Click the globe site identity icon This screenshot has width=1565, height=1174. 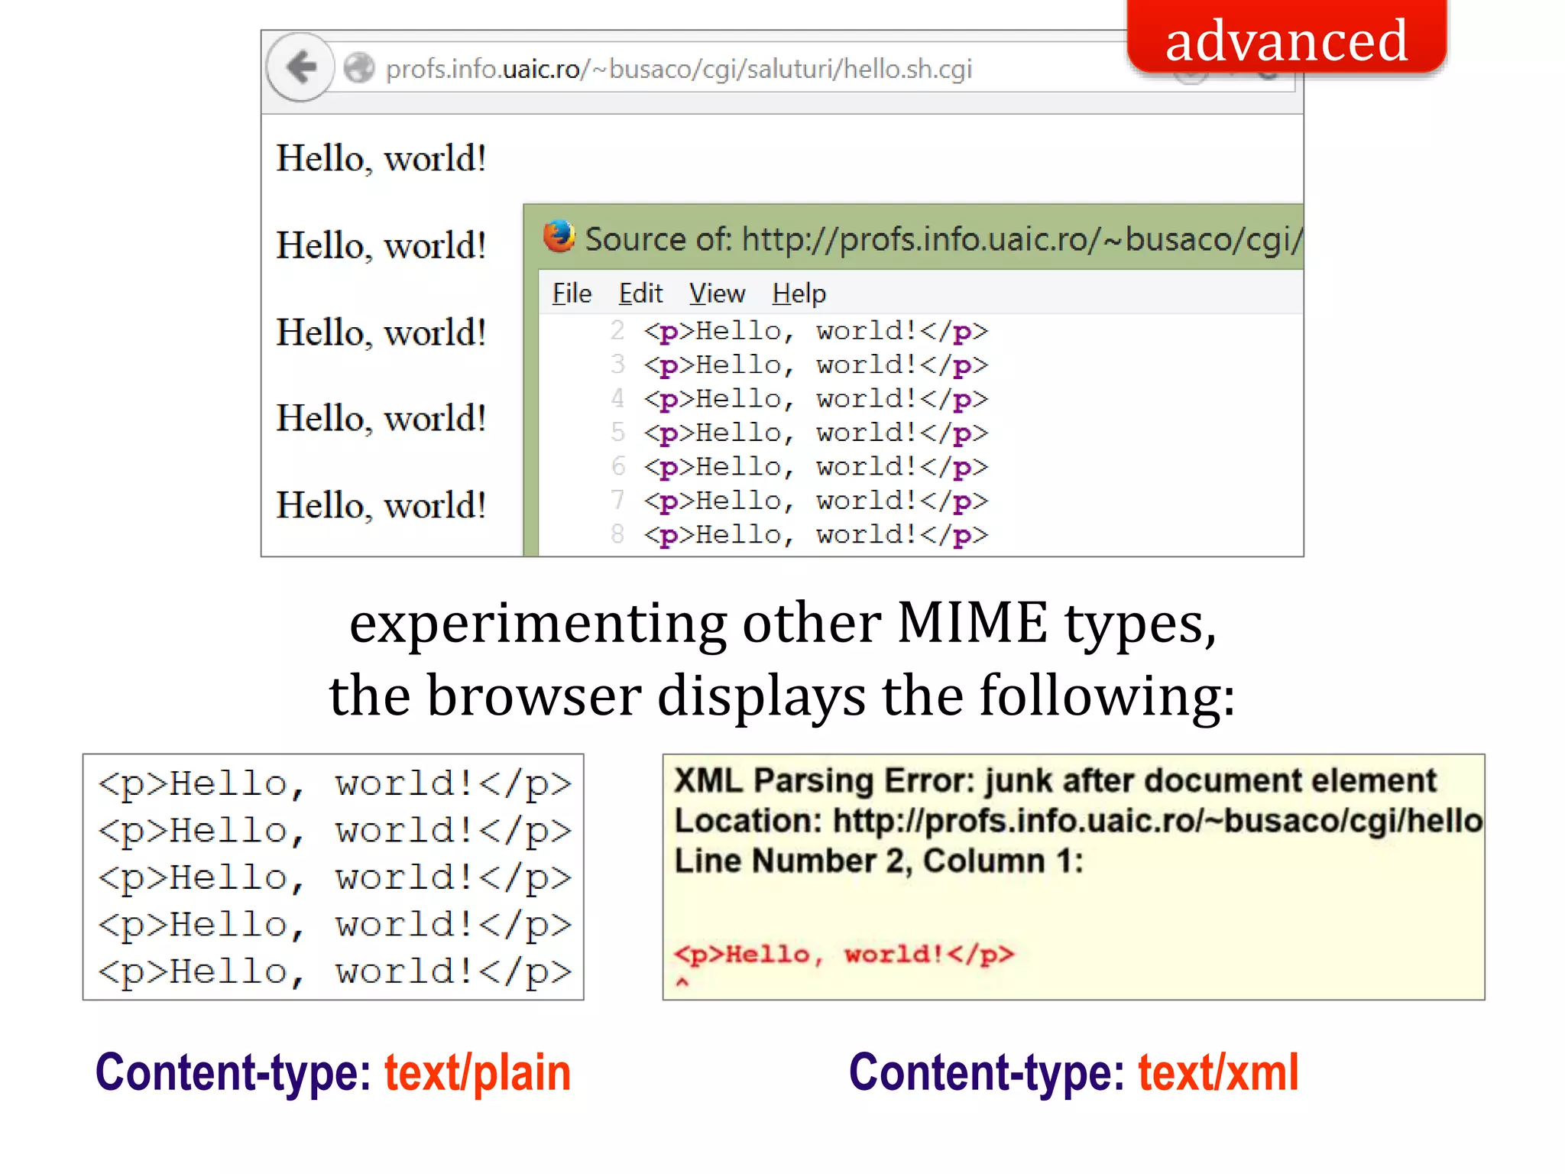click(358, 68)
